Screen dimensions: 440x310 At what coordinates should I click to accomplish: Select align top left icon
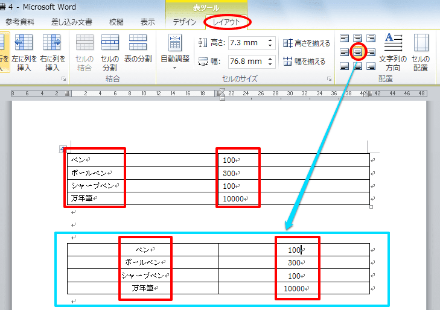344,38
